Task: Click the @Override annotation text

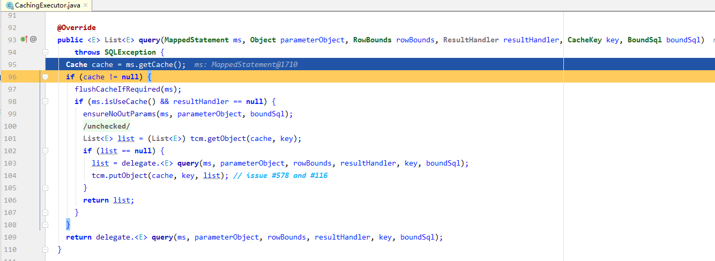Action: (77, 27)
